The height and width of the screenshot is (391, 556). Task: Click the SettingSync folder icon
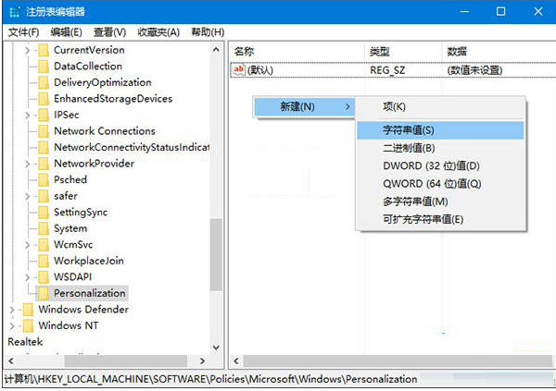tap(42, 212)
